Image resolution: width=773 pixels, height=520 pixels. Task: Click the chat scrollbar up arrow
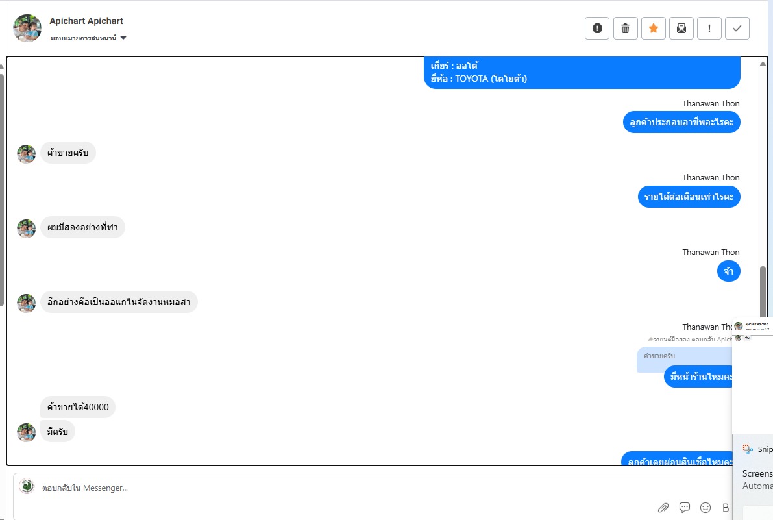763,64
